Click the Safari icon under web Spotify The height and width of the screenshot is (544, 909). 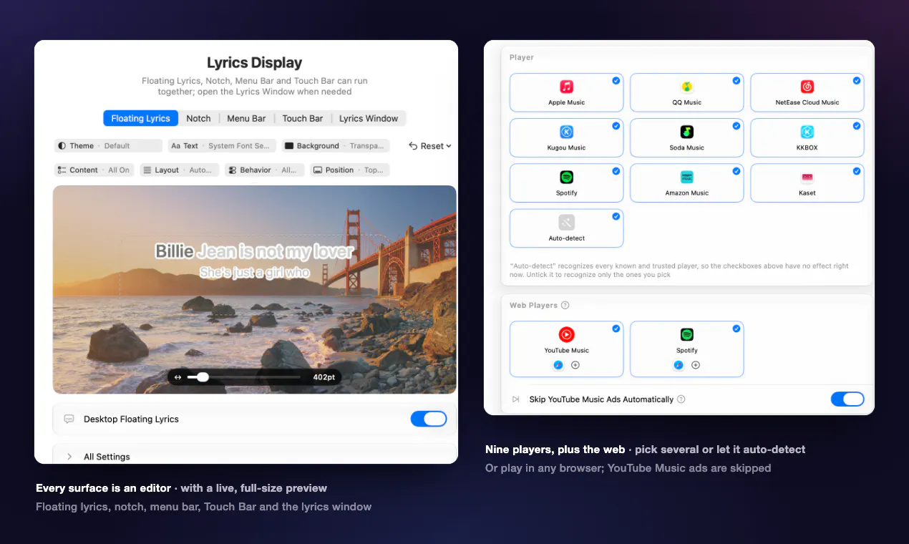click(x=678, y=365)
